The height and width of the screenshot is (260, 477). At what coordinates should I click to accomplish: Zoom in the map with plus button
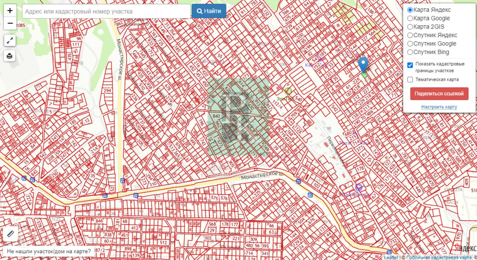[x=10, y=11]
